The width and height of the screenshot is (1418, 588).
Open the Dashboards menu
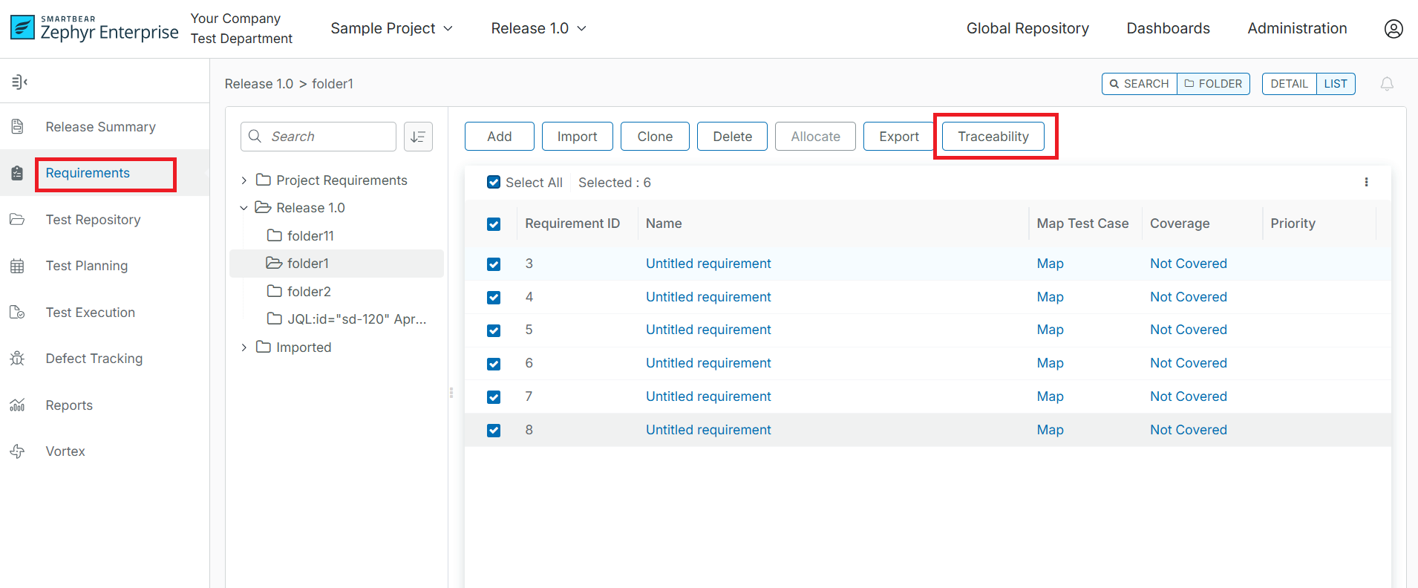(1167, 28)
